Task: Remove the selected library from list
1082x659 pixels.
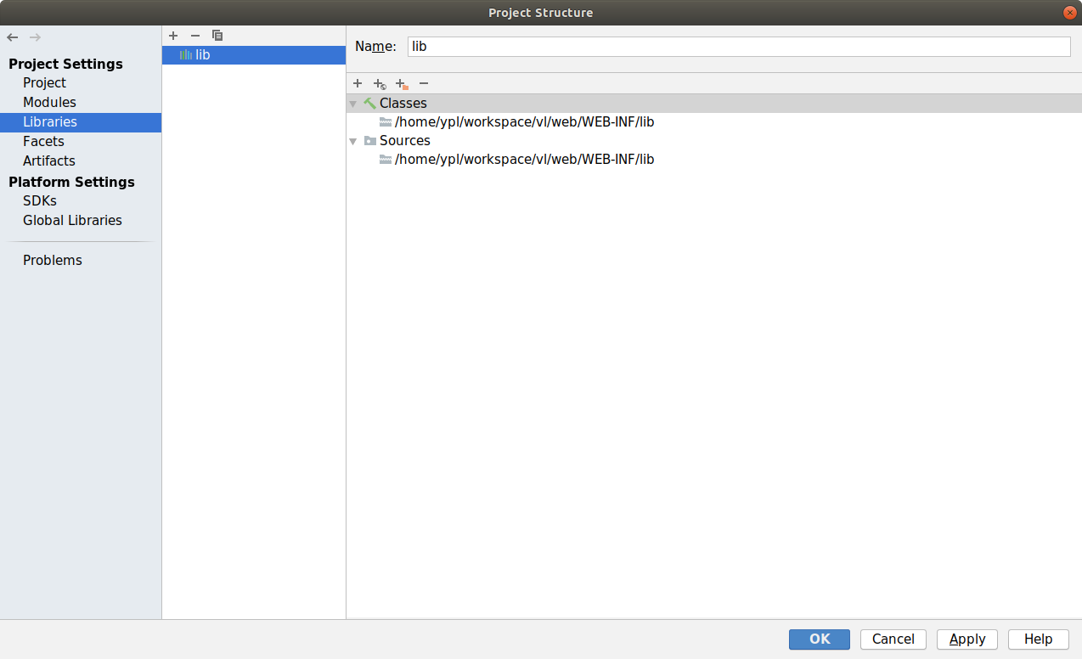Action: 195,36
